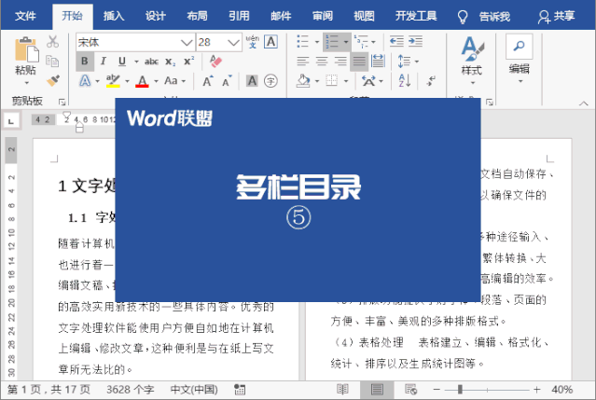Toggle character shading A
Screen dimensions: 596x400
[252, 80]
